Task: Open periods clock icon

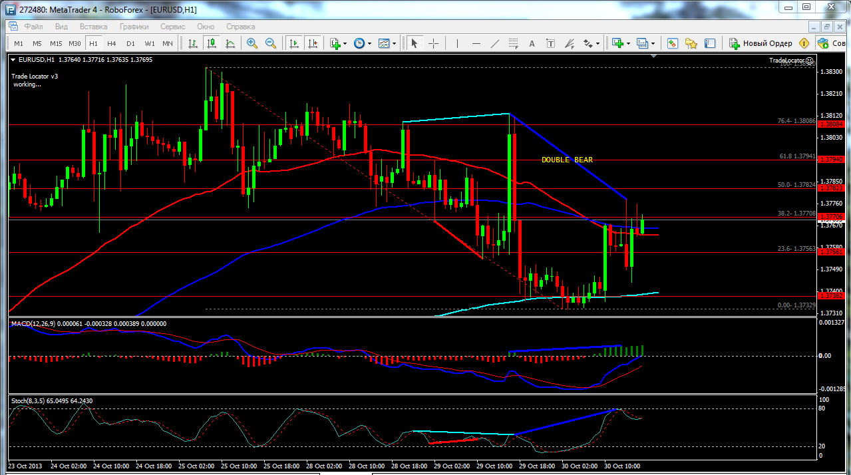Action: pyautogui.click(x=359, y=43)
